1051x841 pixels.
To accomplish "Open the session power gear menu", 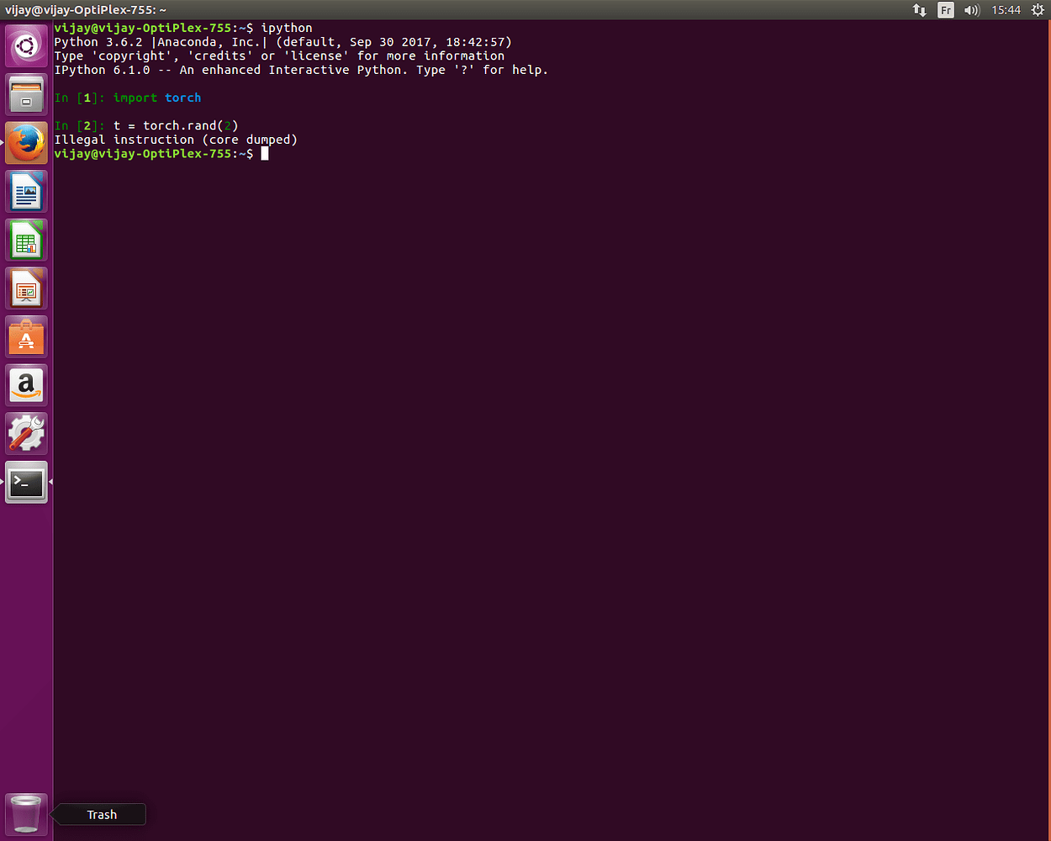I will point(1038,10).
